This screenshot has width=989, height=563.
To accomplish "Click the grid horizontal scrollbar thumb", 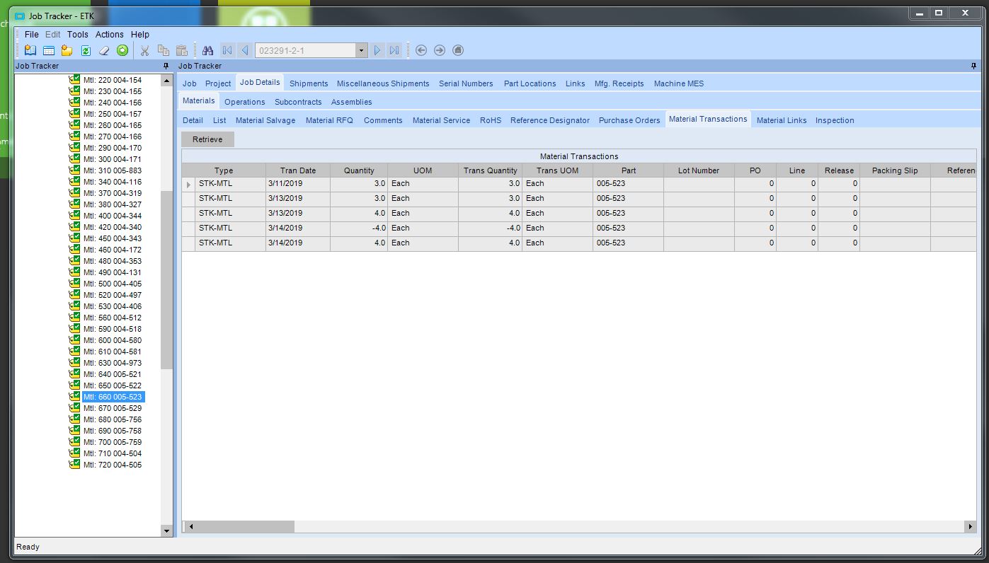I will coord(245,527).
